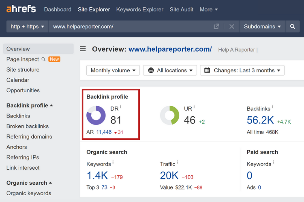Image resolution: width=304 pixels, height=202 pixels.
Task: Open the Subdomains mode dropdown
Action: click(x=262, y=27)
